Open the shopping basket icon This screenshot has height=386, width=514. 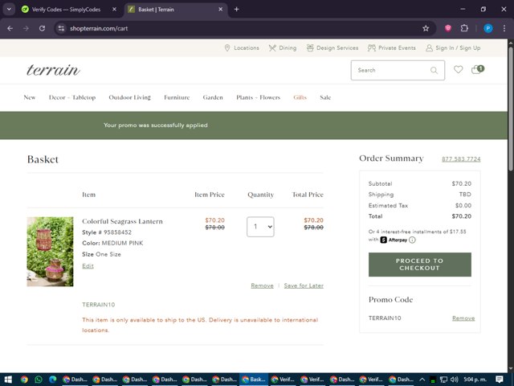tap(478, 70)
